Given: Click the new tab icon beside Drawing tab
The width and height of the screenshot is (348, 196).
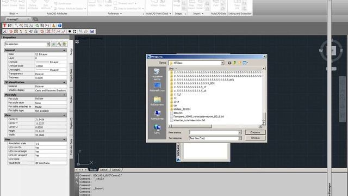Looking at the screenshot, I should [x=35, y=20].
